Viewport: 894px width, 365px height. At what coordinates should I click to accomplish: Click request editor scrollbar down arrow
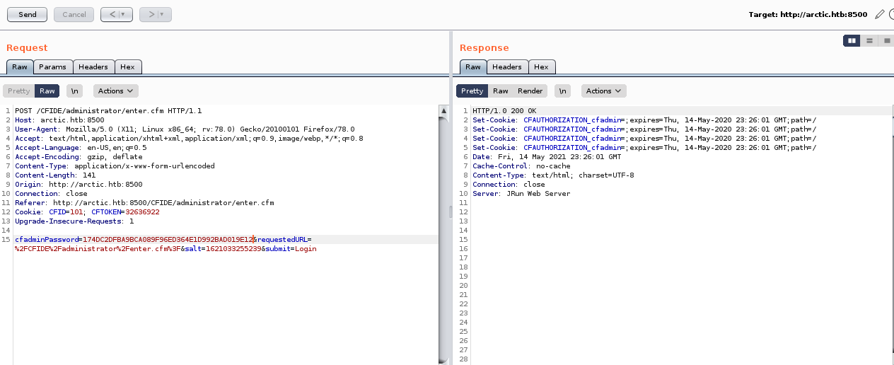443,360
